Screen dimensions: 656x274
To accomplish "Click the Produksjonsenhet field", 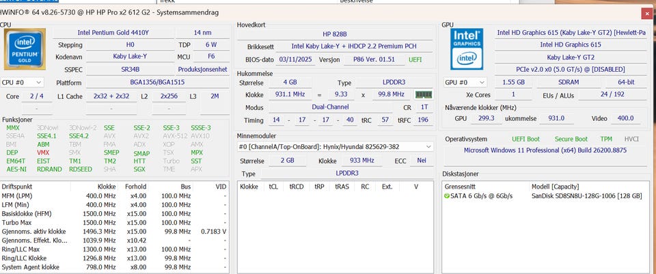I will (x=202, y=70).
